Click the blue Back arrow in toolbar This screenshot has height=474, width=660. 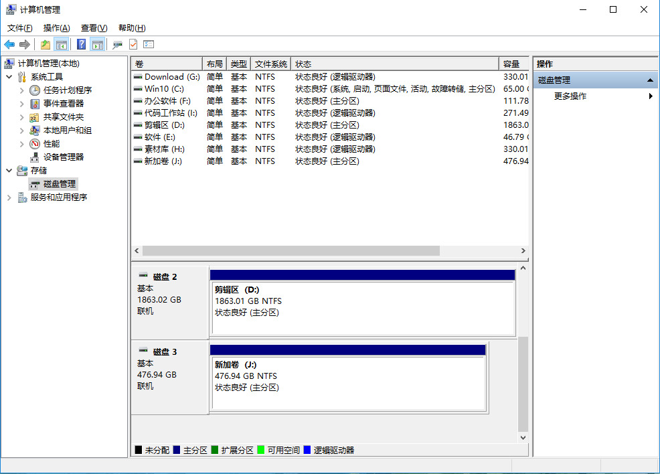click(x=9, y=45)
